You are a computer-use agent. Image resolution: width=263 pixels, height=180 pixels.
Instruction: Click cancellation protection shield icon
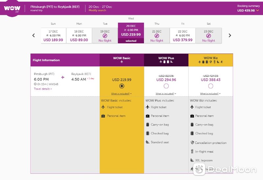pos(192,143)
